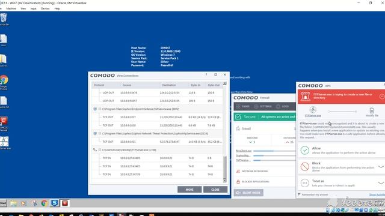
Task: Click the MORE button in View Connections
Action: pos(189,190)
